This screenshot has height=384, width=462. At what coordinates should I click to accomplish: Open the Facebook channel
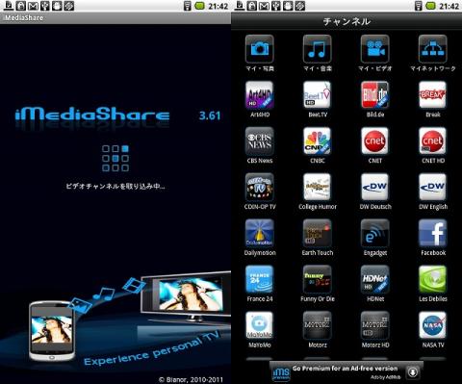coord(433,233)
